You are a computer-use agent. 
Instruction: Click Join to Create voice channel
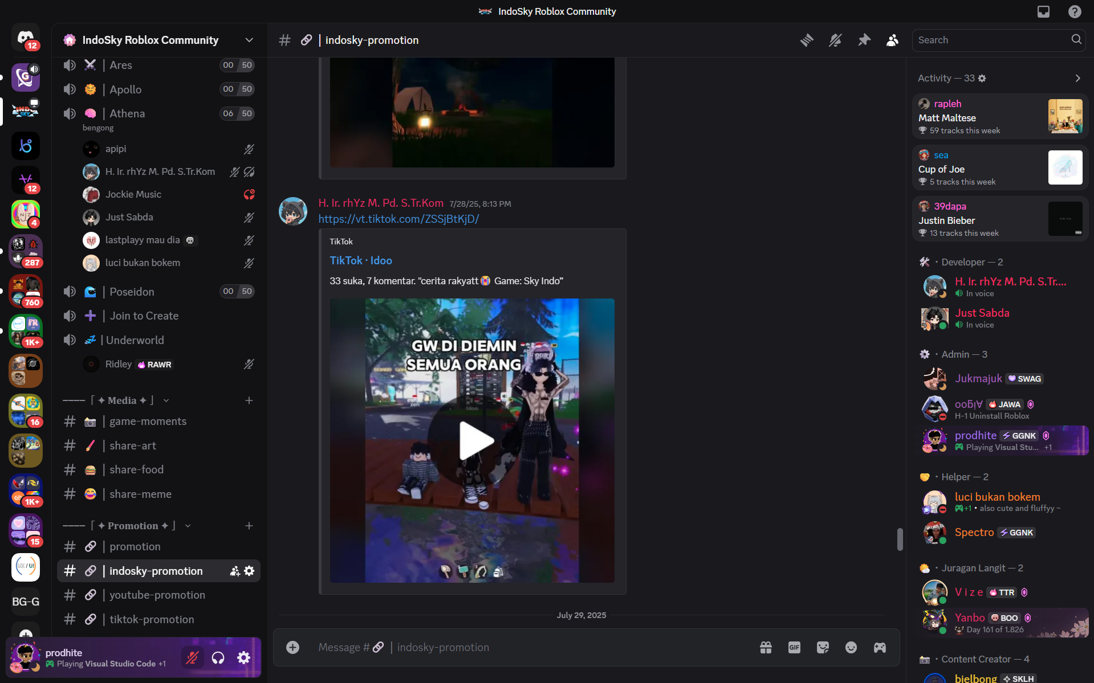pyautogui.click(x=158, y=316)
